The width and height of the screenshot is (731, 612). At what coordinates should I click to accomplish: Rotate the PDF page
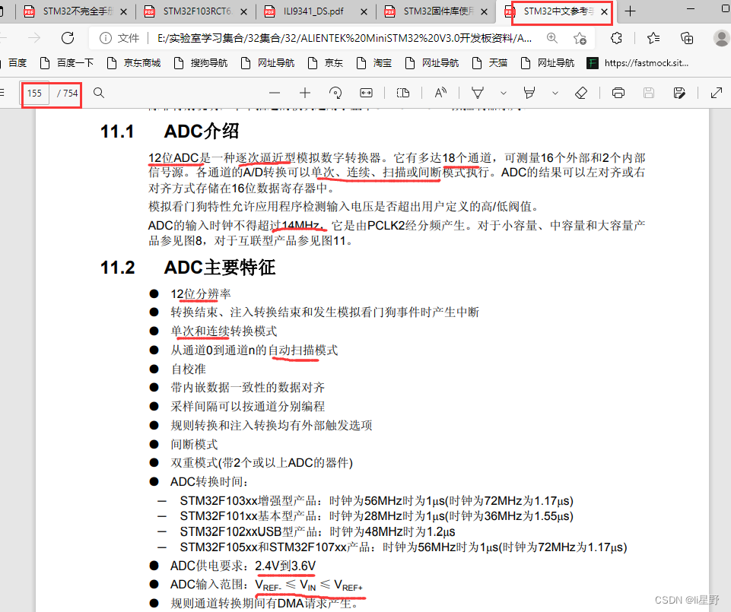[x=335, y=94]
